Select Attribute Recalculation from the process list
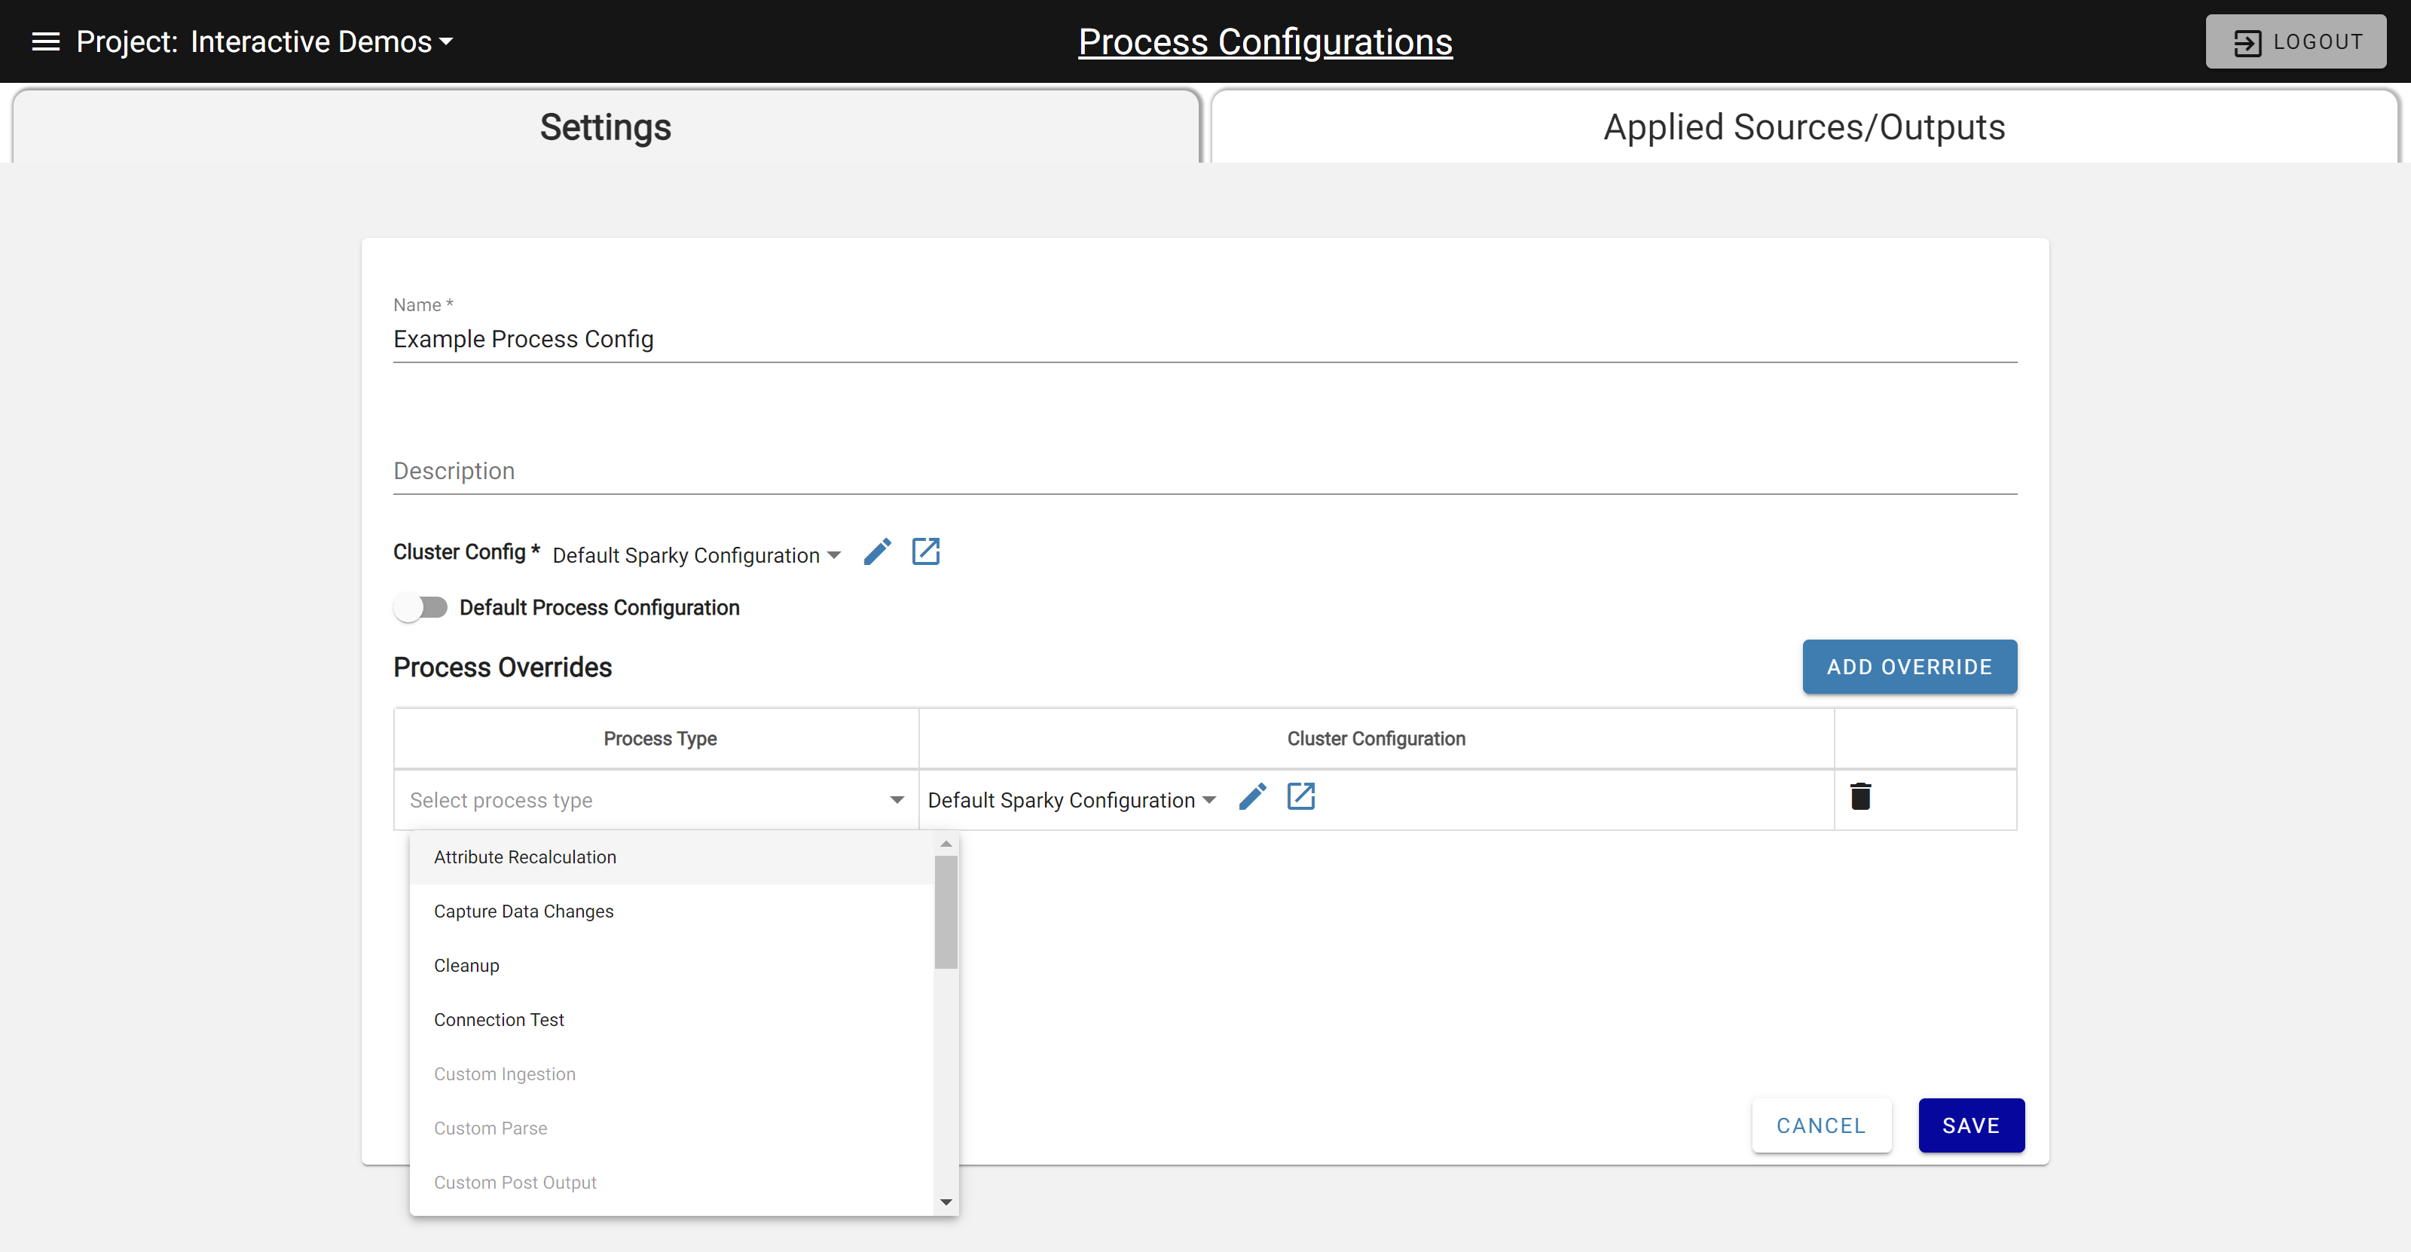2411x1252 pixels. (524, 857)
